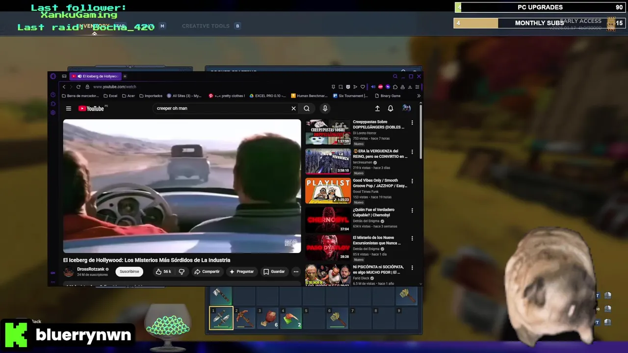Open the browser's ad blocker shield icon

(348, 87)
